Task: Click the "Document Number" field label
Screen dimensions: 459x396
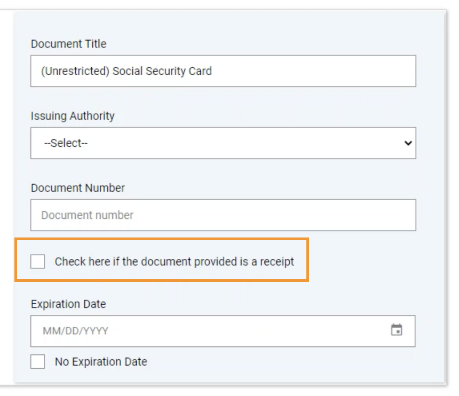Action: click(77, 188)
